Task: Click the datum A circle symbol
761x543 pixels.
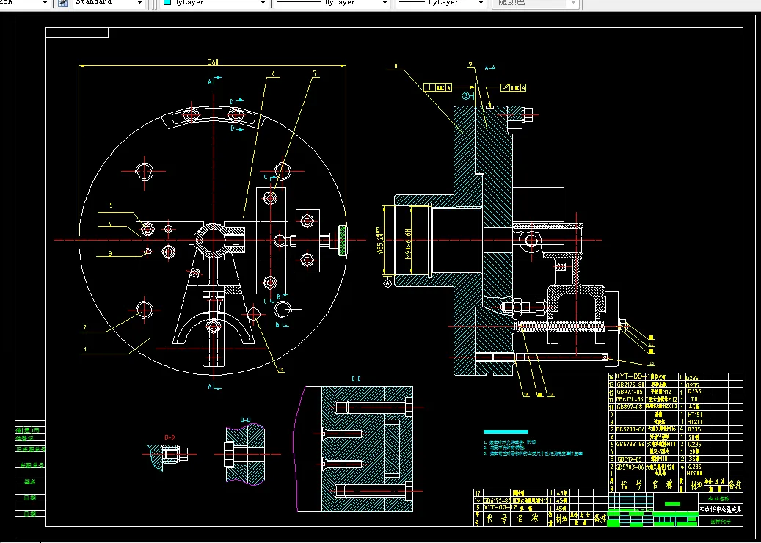Action: tap(387, 283)
